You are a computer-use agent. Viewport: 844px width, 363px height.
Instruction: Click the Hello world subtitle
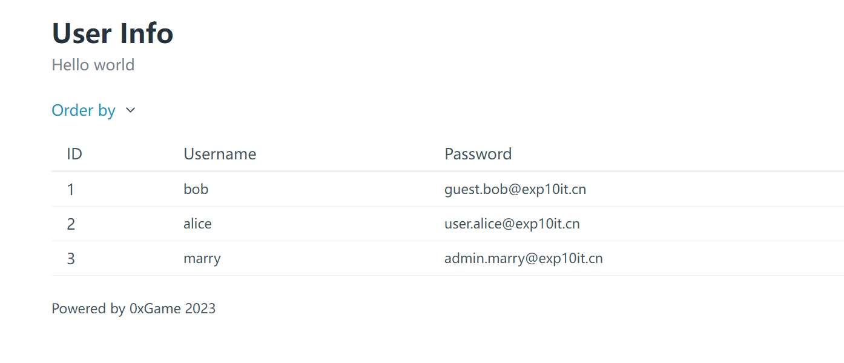pyautogui.click(x=93, y=65)
